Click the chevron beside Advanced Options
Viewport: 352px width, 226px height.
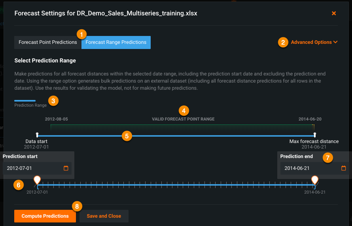tap(335, 42)
